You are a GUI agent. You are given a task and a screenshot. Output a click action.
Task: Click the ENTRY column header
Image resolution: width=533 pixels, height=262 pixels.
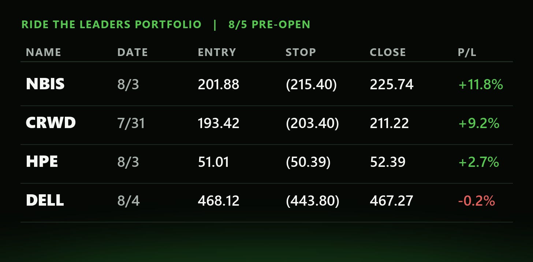click(217, 52)
